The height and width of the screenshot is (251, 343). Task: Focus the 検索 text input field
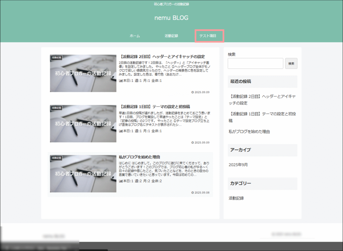(255, 63)
